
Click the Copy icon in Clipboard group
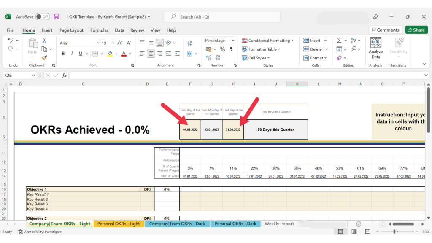point(44,49)
